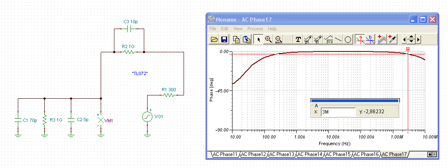Select the line drawing tool
Viewport: 448px width, 168px height.
tap(338, 39)
